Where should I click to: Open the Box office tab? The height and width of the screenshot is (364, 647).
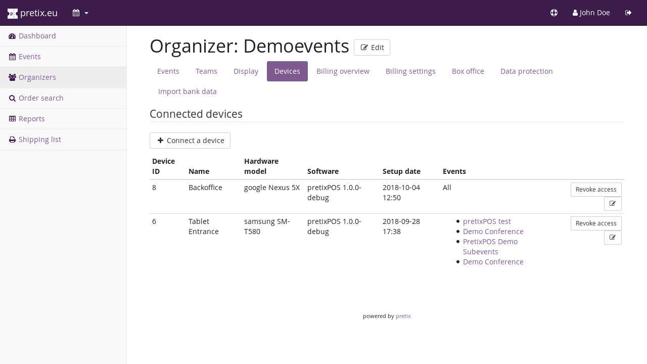pyautogui.click(x=468, y=71)
